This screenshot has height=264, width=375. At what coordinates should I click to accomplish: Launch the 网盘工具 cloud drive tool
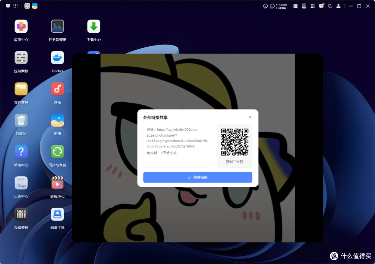[x=57, y=215]
